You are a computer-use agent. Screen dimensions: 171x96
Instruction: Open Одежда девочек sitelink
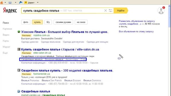click(x=30, y=42)
